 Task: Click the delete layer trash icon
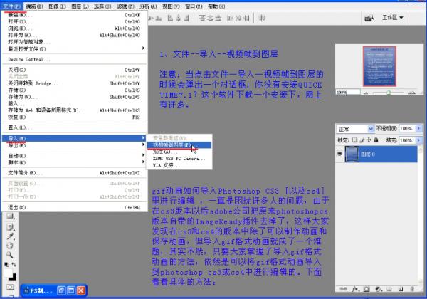point(412,289)
